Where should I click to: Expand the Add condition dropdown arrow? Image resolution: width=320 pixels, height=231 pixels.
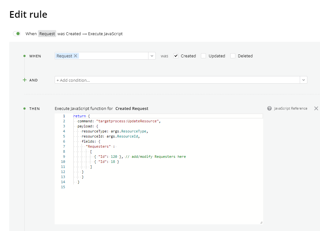pyautogui.click(x=304, y=80)
